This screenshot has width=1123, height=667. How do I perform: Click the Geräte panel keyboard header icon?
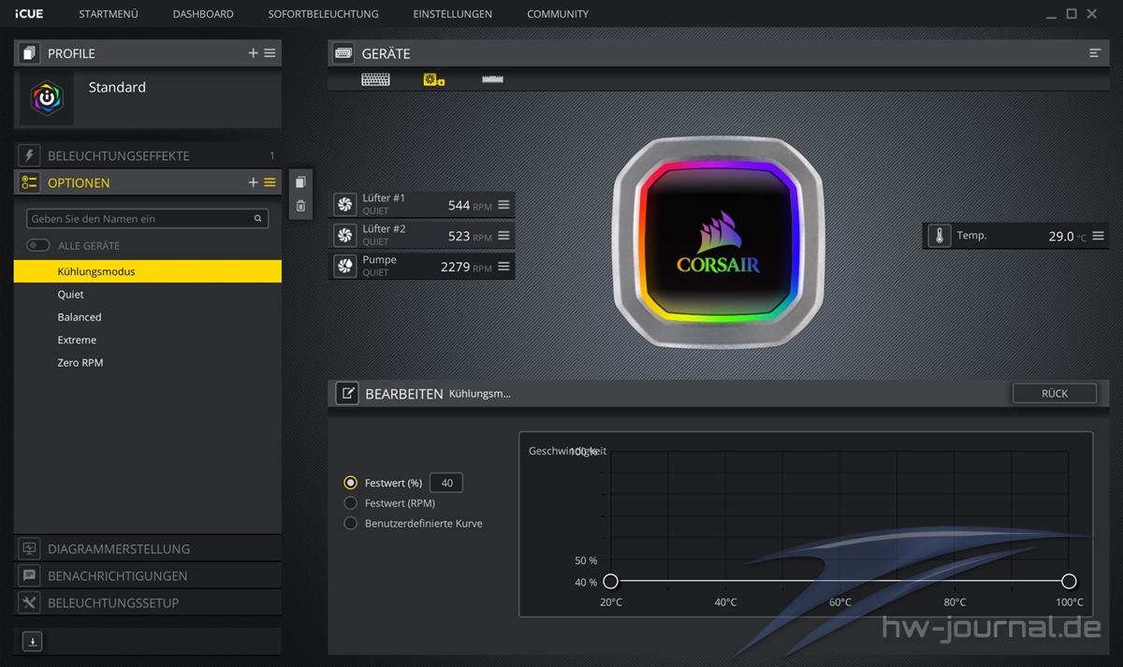pos(343,53)
